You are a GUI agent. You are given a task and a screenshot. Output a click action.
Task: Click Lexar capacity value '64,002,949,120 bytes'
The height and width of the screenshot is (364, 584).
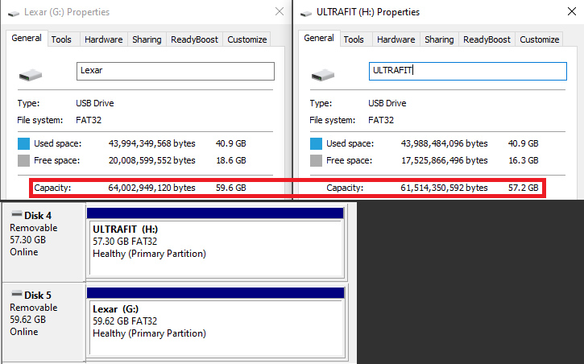coord(151,188)
